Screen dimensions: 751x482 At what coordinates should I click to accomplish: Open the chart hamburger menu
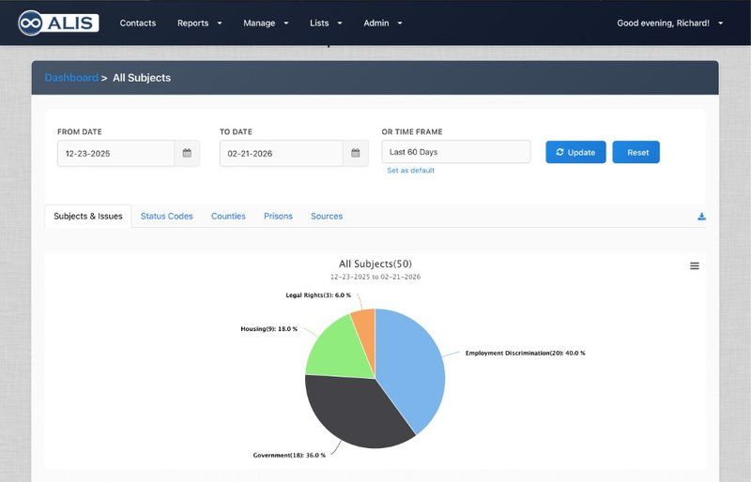coord(695,265)
